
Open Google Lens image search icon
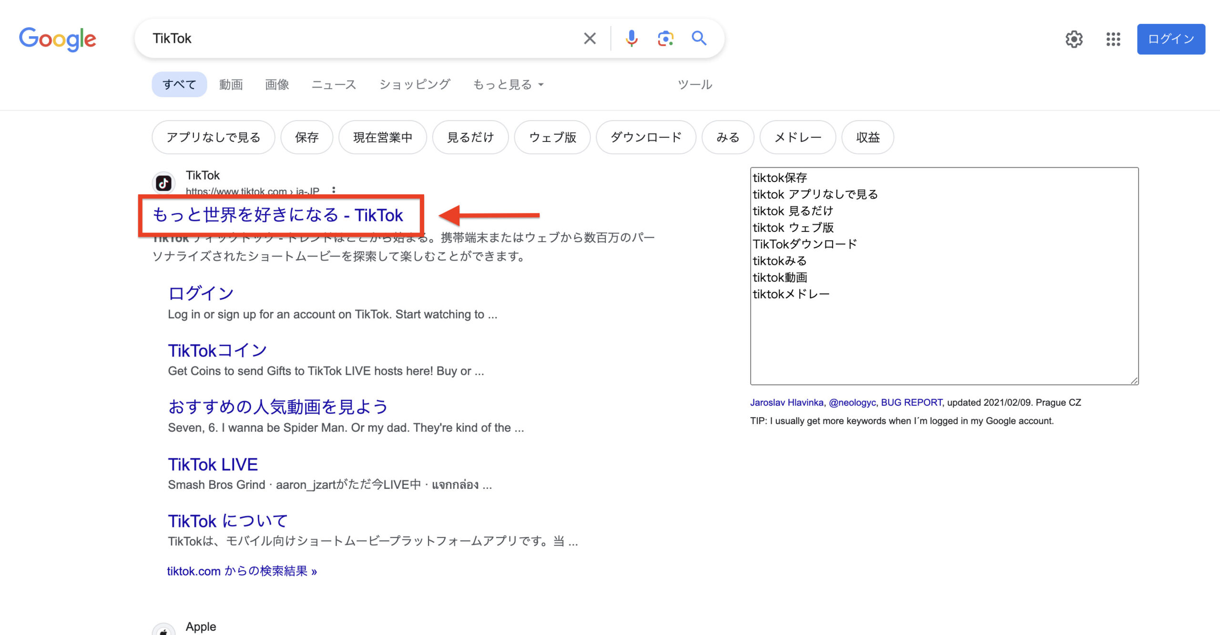coord(665,39)
